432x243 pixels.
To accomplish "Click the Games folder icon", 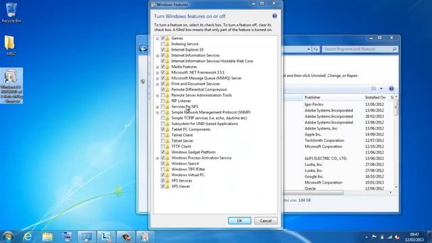I will click(167, 38).
